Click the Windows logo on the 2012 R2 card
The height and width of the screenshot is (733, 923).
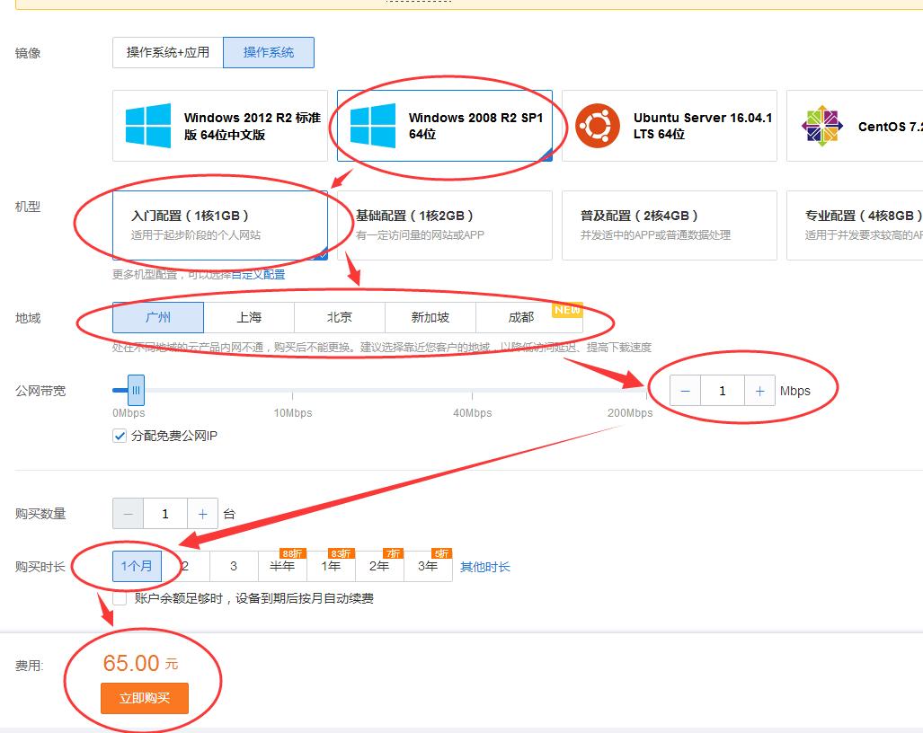click(x=148, y=126)
